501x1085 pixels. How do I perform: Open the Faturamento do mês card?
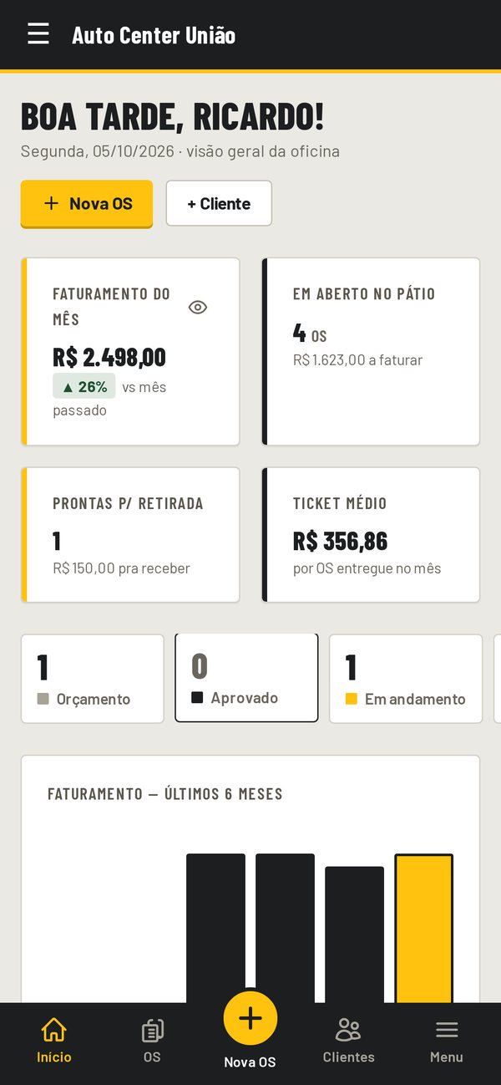click(130, 352)
